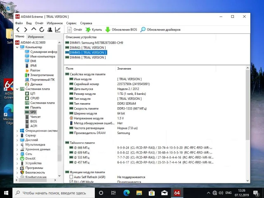Select DIMM2: [ TRIAL VERSION ] row
The image size is (264, 198).
tap(86, 48)
